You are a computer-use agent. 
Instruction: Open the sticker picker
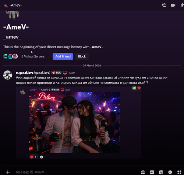[x=161, y=172]
